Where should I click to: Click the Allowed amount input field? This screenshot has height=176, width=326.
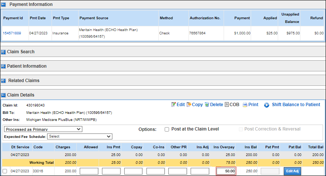(x=89, y=171)
